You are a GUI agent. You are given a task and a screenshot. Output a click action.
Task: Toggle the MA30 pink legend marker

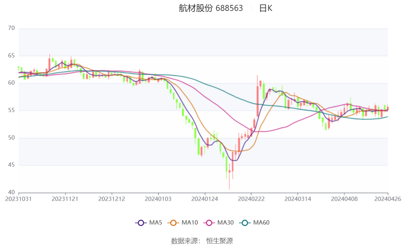click(x=209, y=223)
